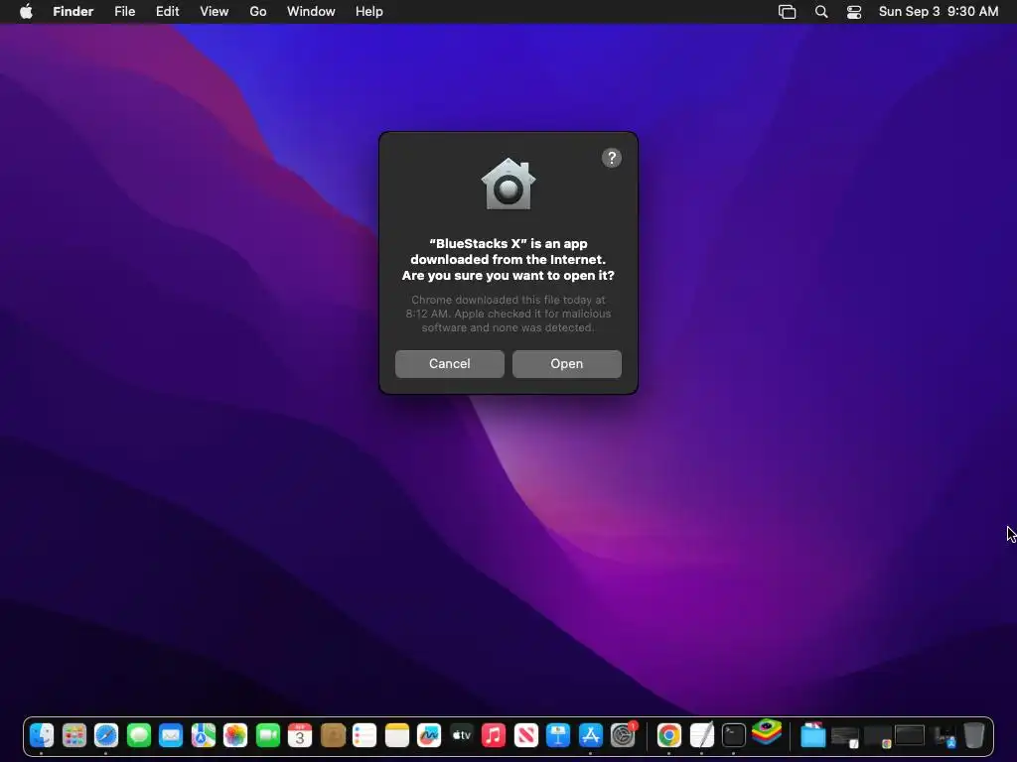Open the Trash in the Dock
The height and width of the screenshot is (762, 1017).
[x=973, y=735]
